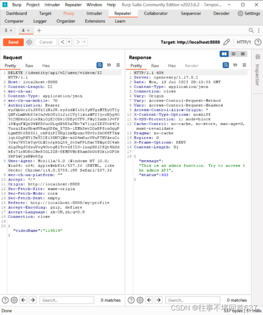Edit the target with pencil icon

coord(226,42)
